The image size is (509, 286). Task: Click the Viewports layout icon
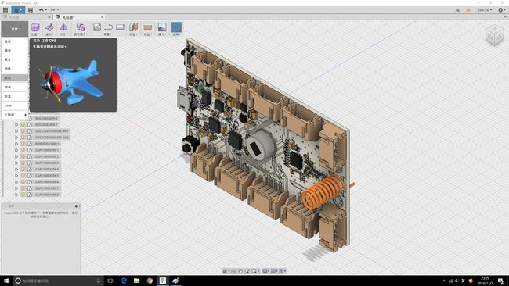(x=281, y=271)
